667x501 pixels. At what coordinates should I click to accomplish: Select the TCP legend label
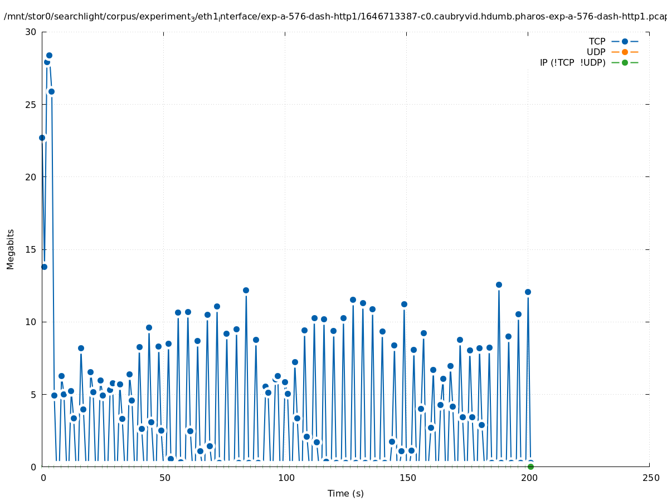(597, 41)
